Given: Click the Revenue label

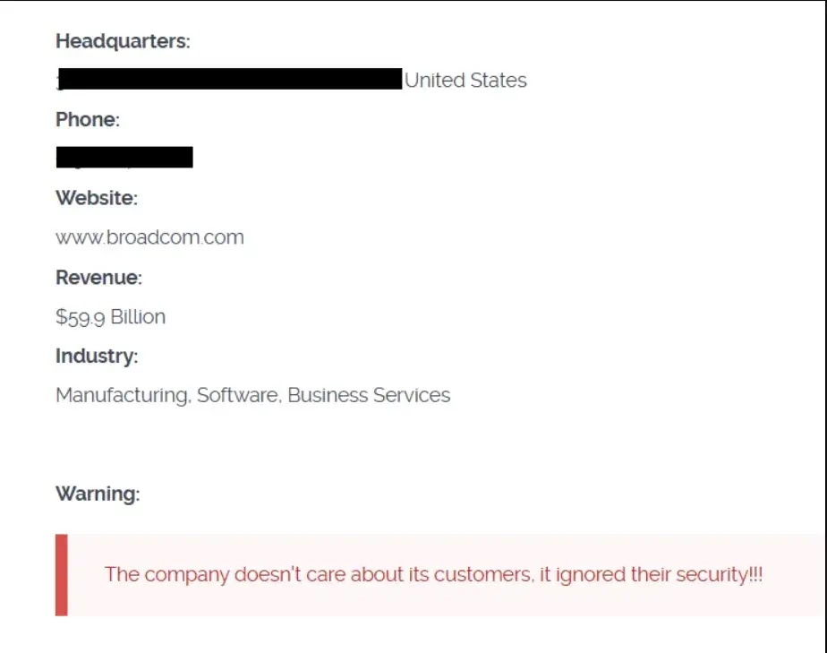Looking at the screenshot, I should tap(98, 278).
